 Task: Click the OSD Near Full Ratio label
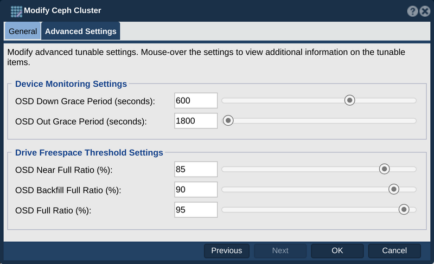pyautogui.click(x=64, y=170)
